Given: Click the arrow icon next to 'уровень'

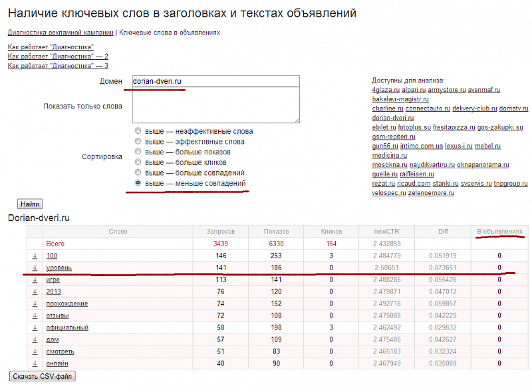Looking at the screenshot, I should pos(35,268).
